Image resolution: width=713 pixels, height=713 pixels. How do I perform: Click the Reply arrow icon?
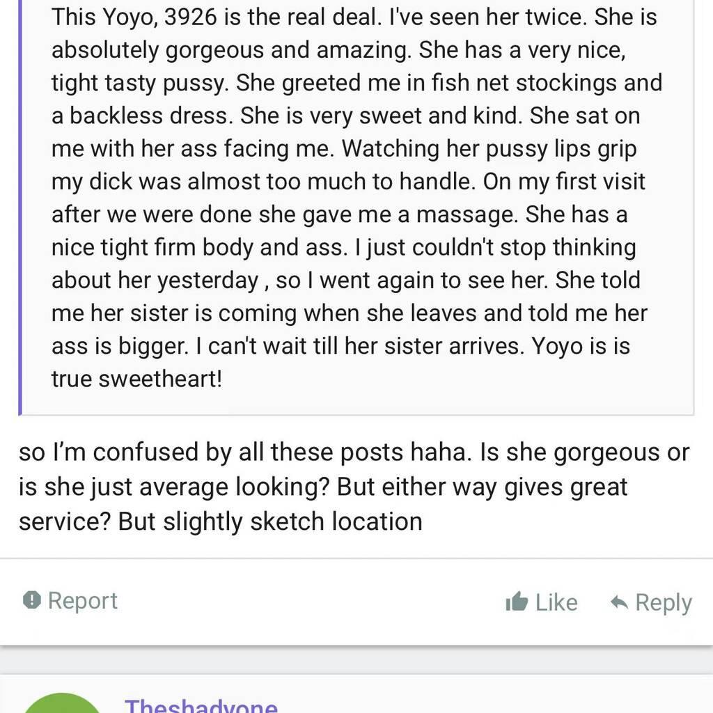pos(619,602)
